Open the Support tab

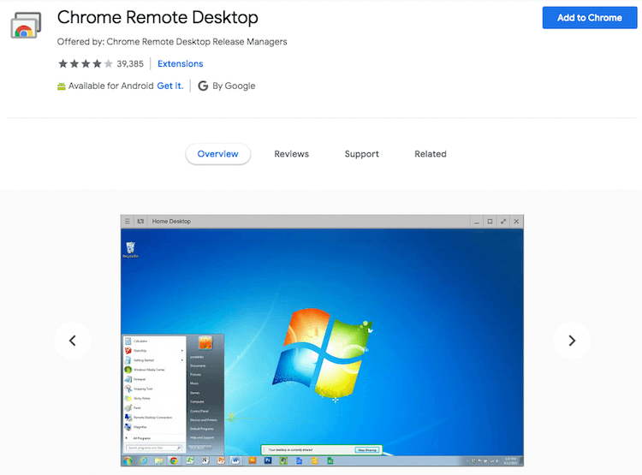click(x=361, y=154)
